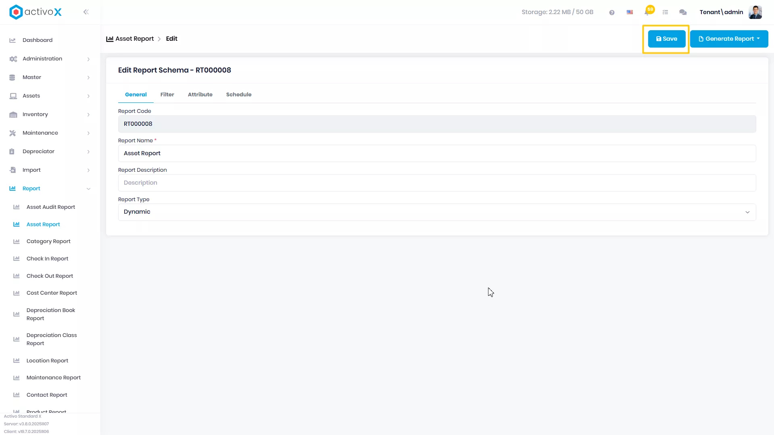The image size is (774, 435).
Task: Click Maintenance Report sidebar label
Action: (54, 378)
